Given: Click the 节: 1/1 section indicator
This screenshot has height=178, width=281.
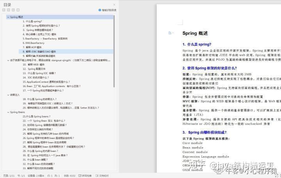Looking at the screenshot, I should coord(21,176).
